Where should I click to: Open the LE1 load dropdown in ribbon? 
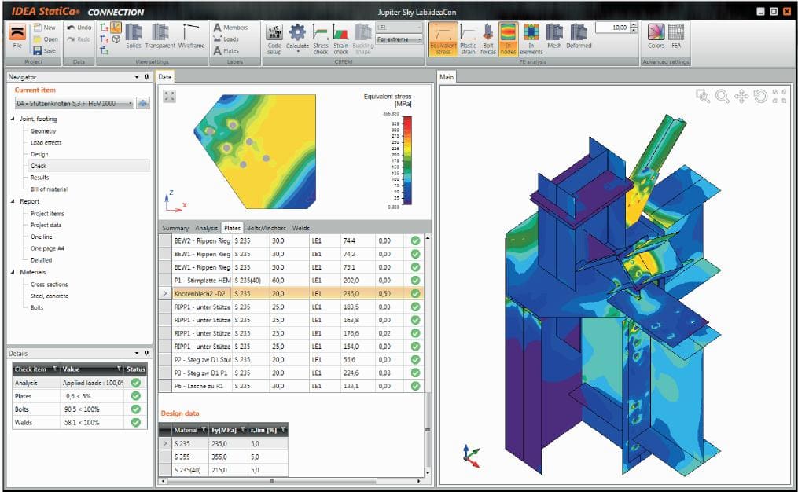click(399, 27)
